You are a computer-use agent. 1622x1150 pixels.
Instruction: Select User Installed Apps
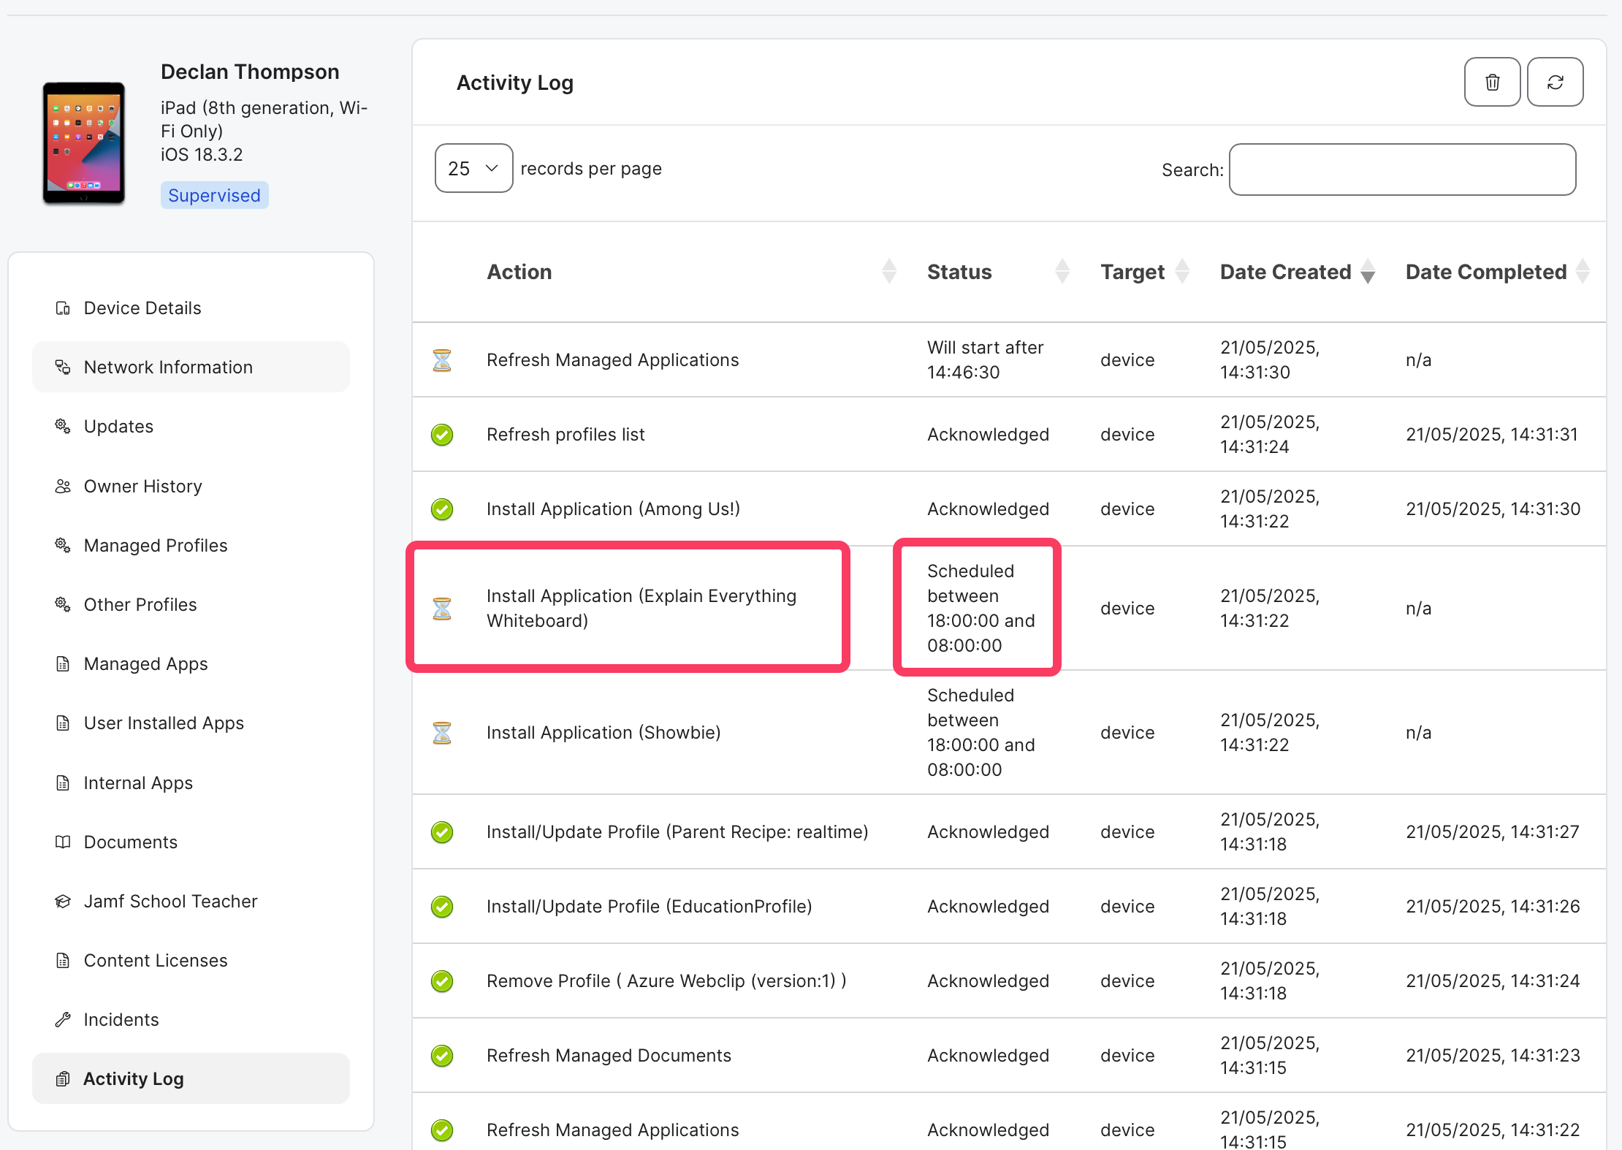tap(191, 723)
